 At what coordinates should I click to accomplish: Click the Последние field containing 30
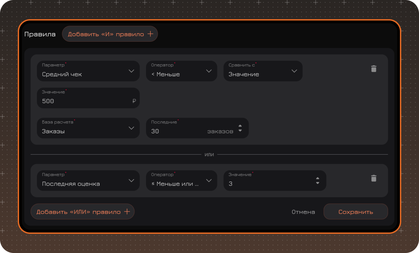pyautogui.click(x=197, y=128)
